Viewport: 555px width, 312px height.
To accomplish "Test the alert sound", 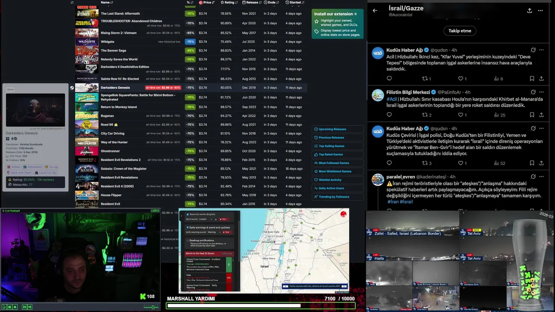I will pyautogui.click(x=224, y=219).
